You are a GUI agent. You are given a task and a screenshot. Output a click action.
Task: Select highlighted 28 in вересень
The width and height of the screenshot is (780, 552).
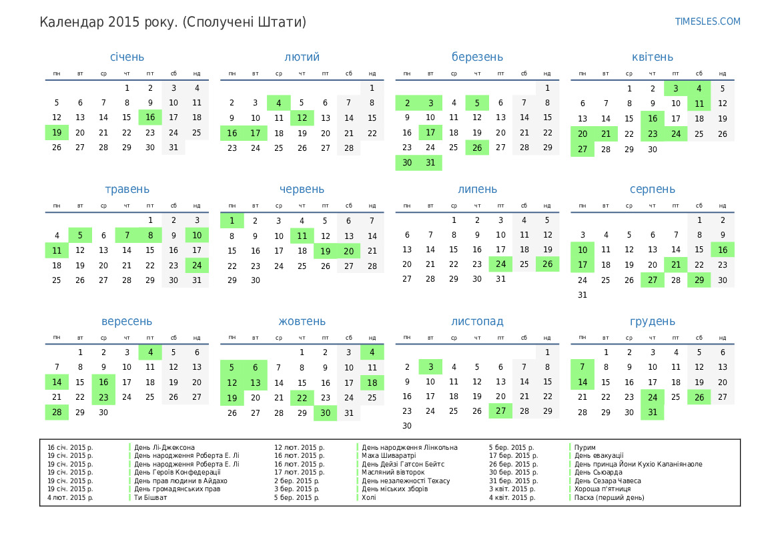[x=57, y=412]
